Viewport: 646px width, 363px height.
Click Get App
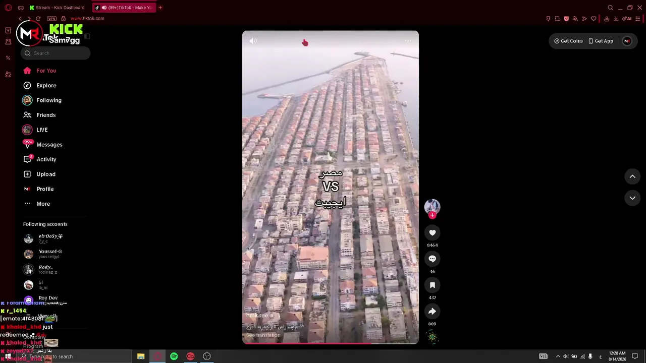pos(601,41)
